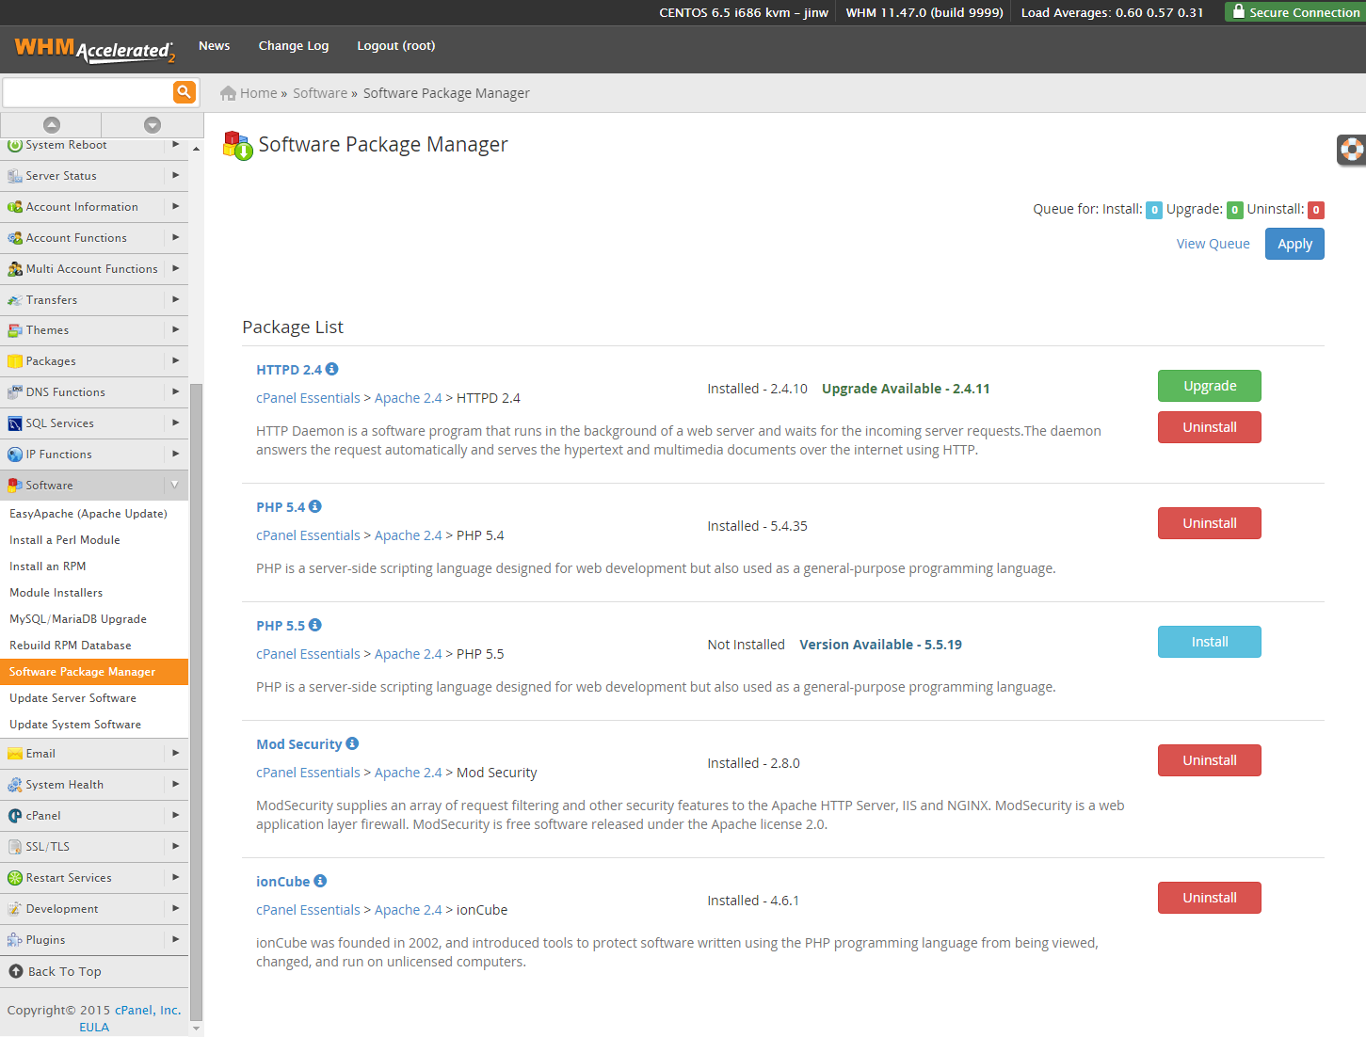This screenshot has height=1037, width=1366.
Task: Expand the Server Status menu arrow
Action: [x=175, y=176]
